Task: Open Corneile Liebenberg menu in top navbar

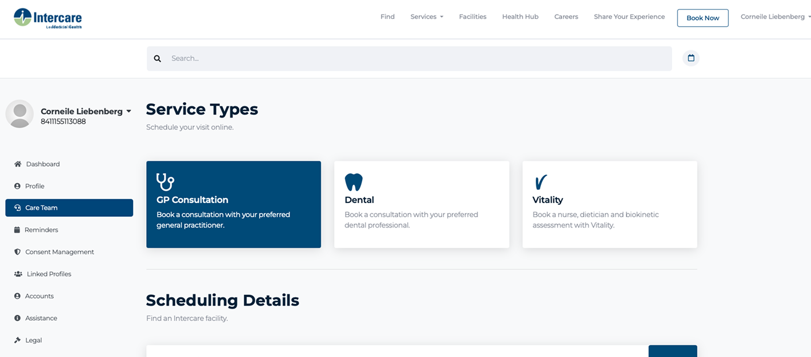Action: pyautogui.click(x=775, y=17)
